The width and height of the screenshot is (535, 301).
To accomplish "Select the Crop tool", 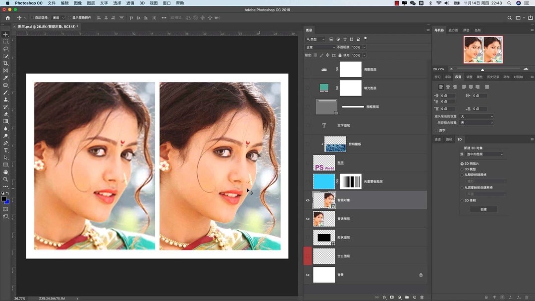I will [5, 63].
